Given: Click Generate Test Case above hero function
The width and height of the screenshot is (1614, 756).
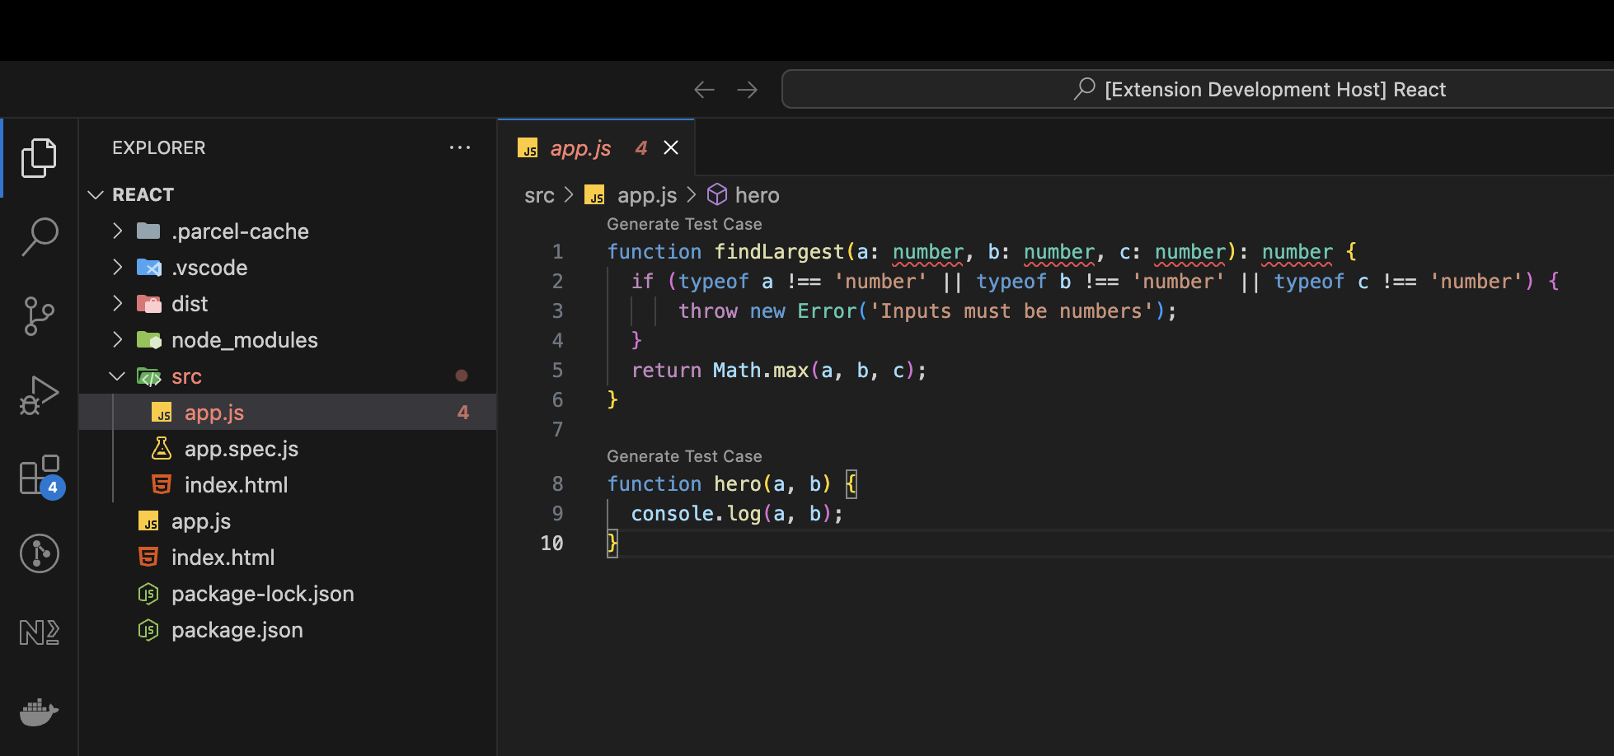Looking at the screenshot, I should (684, 456).
